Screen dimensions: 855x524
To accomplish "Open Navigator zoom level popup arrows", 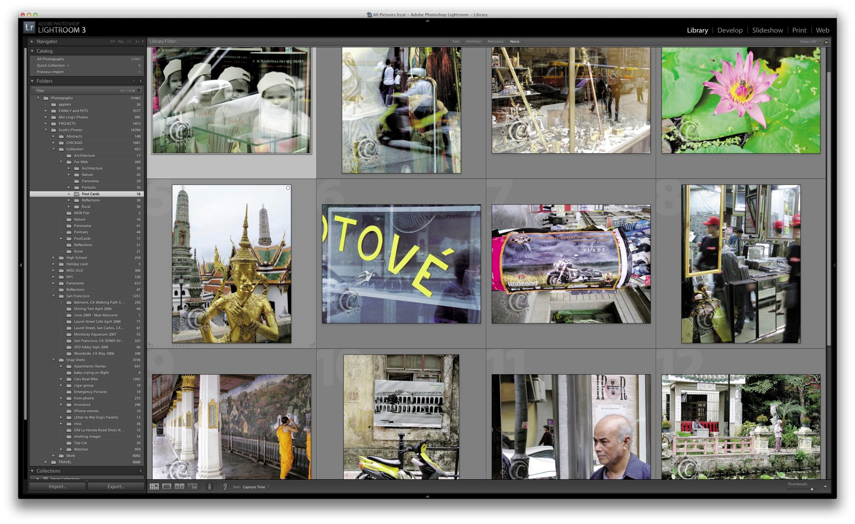I will pos(143,42).
